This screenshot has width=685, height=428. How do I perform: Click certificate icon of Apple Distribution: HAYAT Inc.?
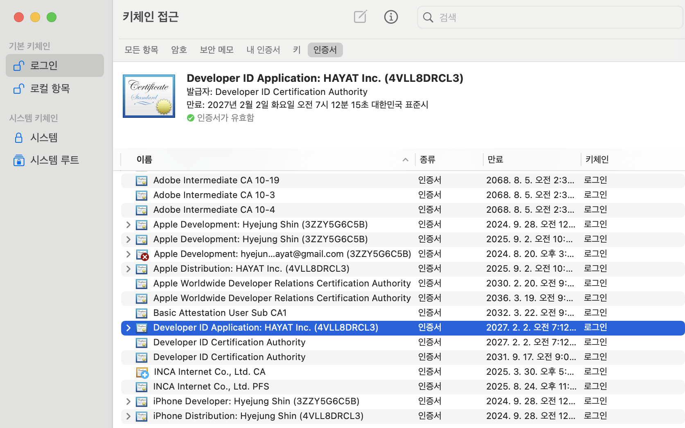[142, 269]
